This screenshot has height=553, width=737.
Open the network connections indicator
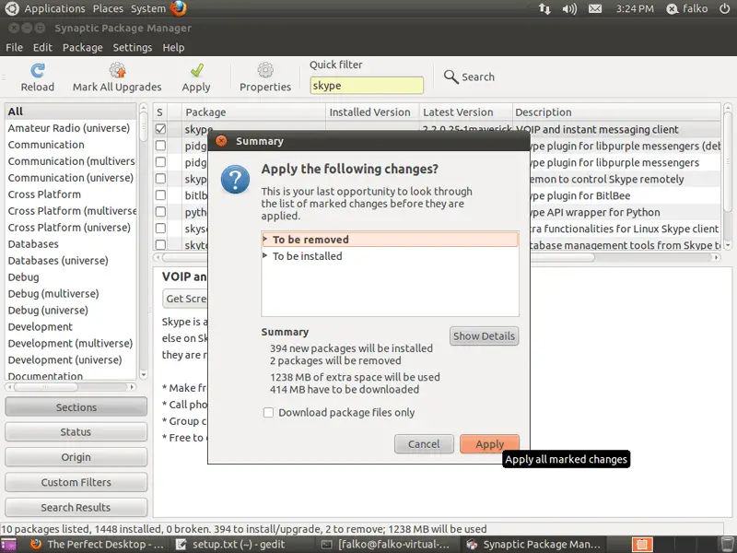tap(544, 8)
